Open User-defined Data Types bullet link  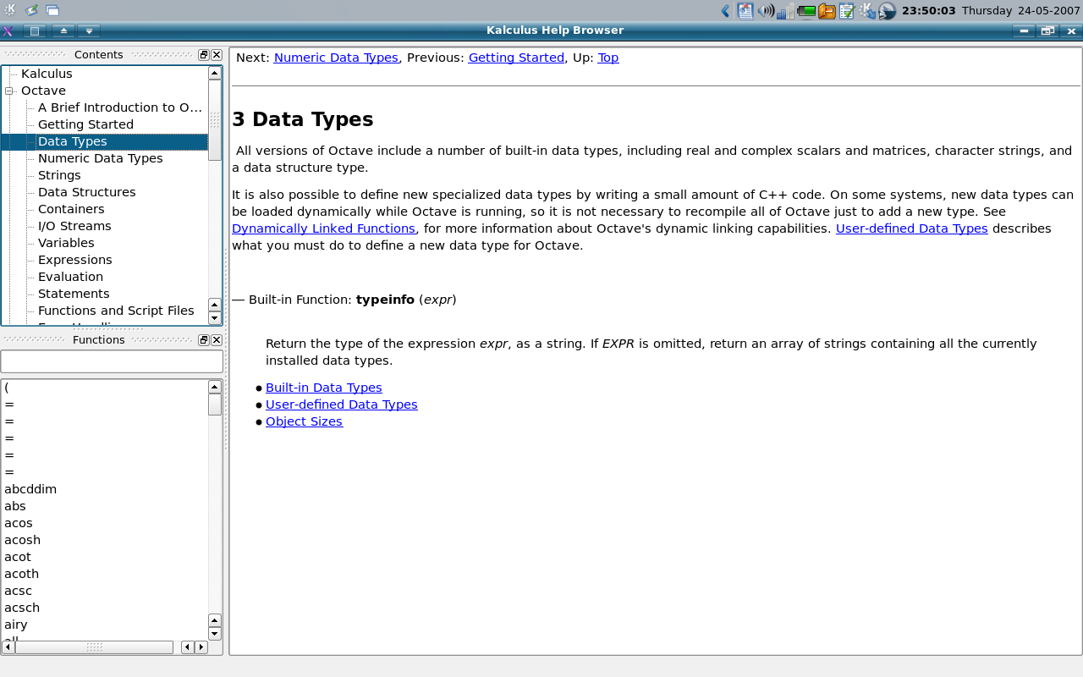342,405
